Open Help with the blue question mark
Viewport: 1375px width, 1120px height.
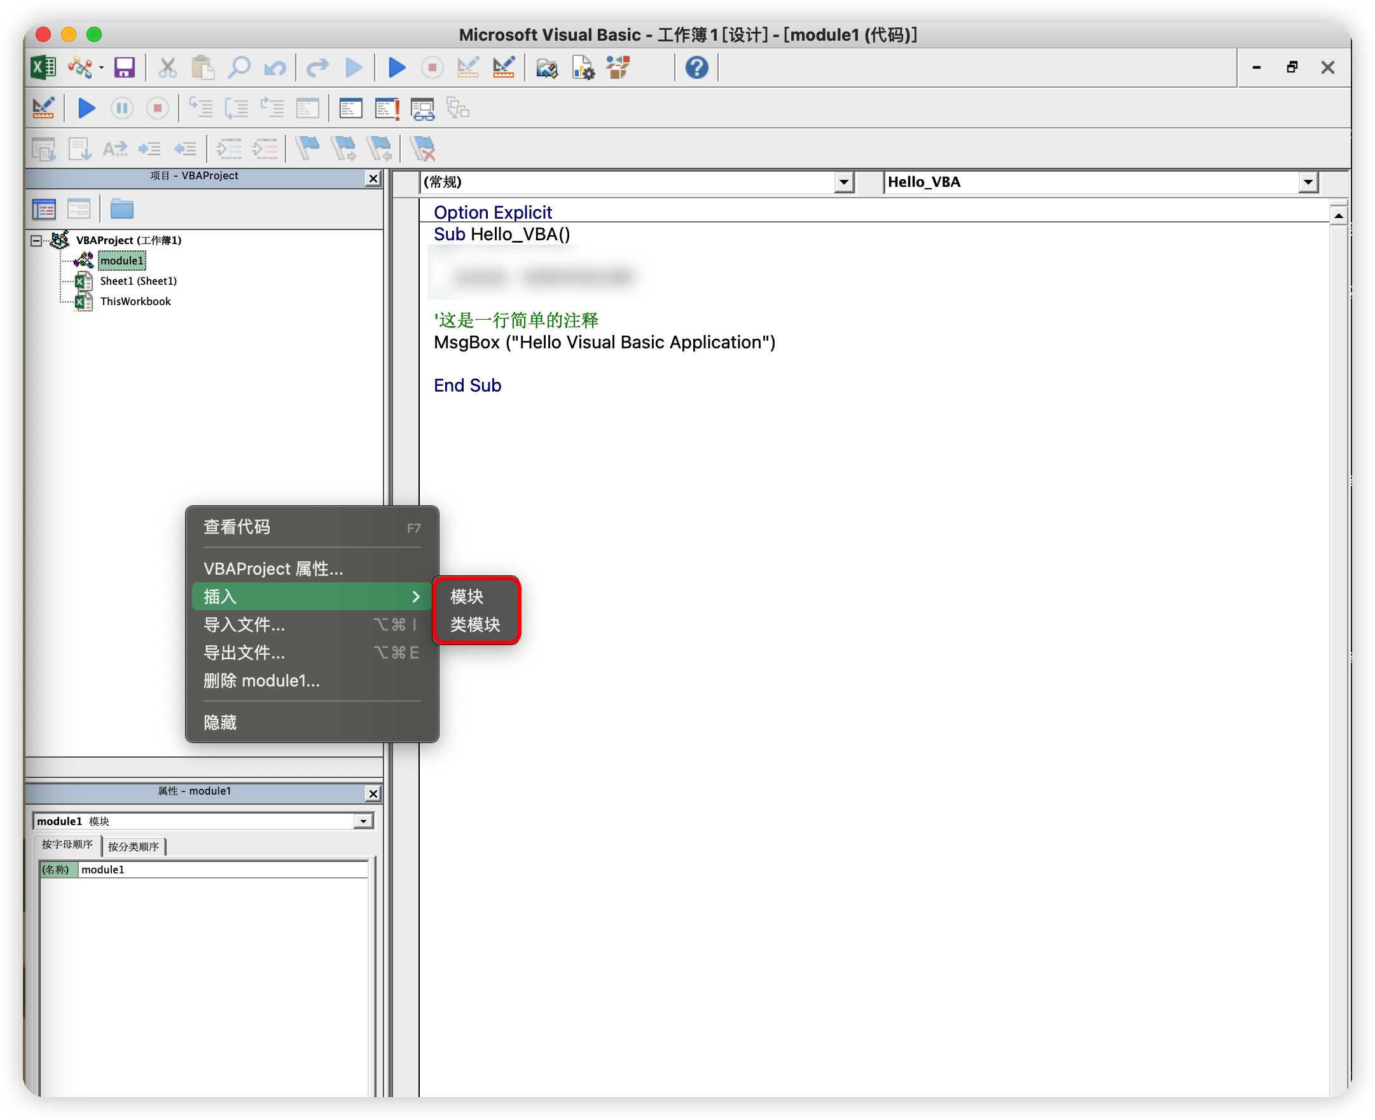[x=696, y=68]
